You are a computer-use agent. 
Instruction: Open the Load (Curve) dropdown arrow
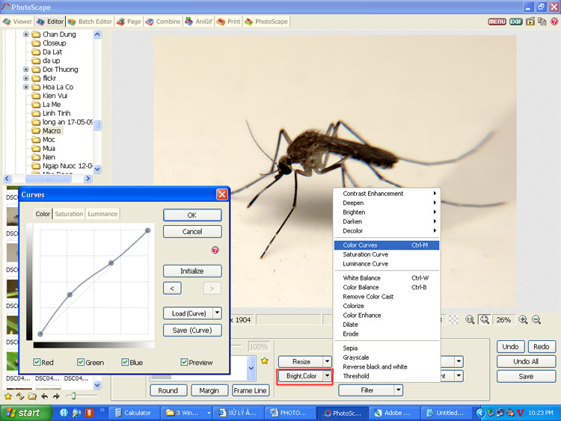click(x=217, y=313)
